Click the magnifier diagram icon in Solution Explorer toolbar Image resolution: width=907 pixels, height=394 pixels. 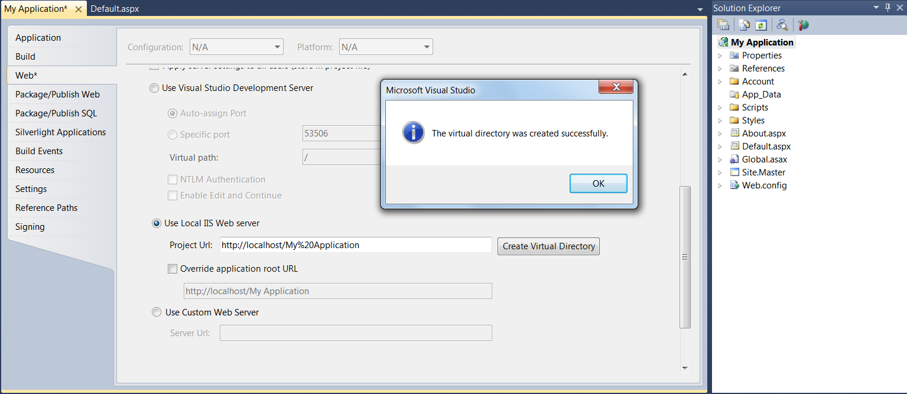pos(782,25)
